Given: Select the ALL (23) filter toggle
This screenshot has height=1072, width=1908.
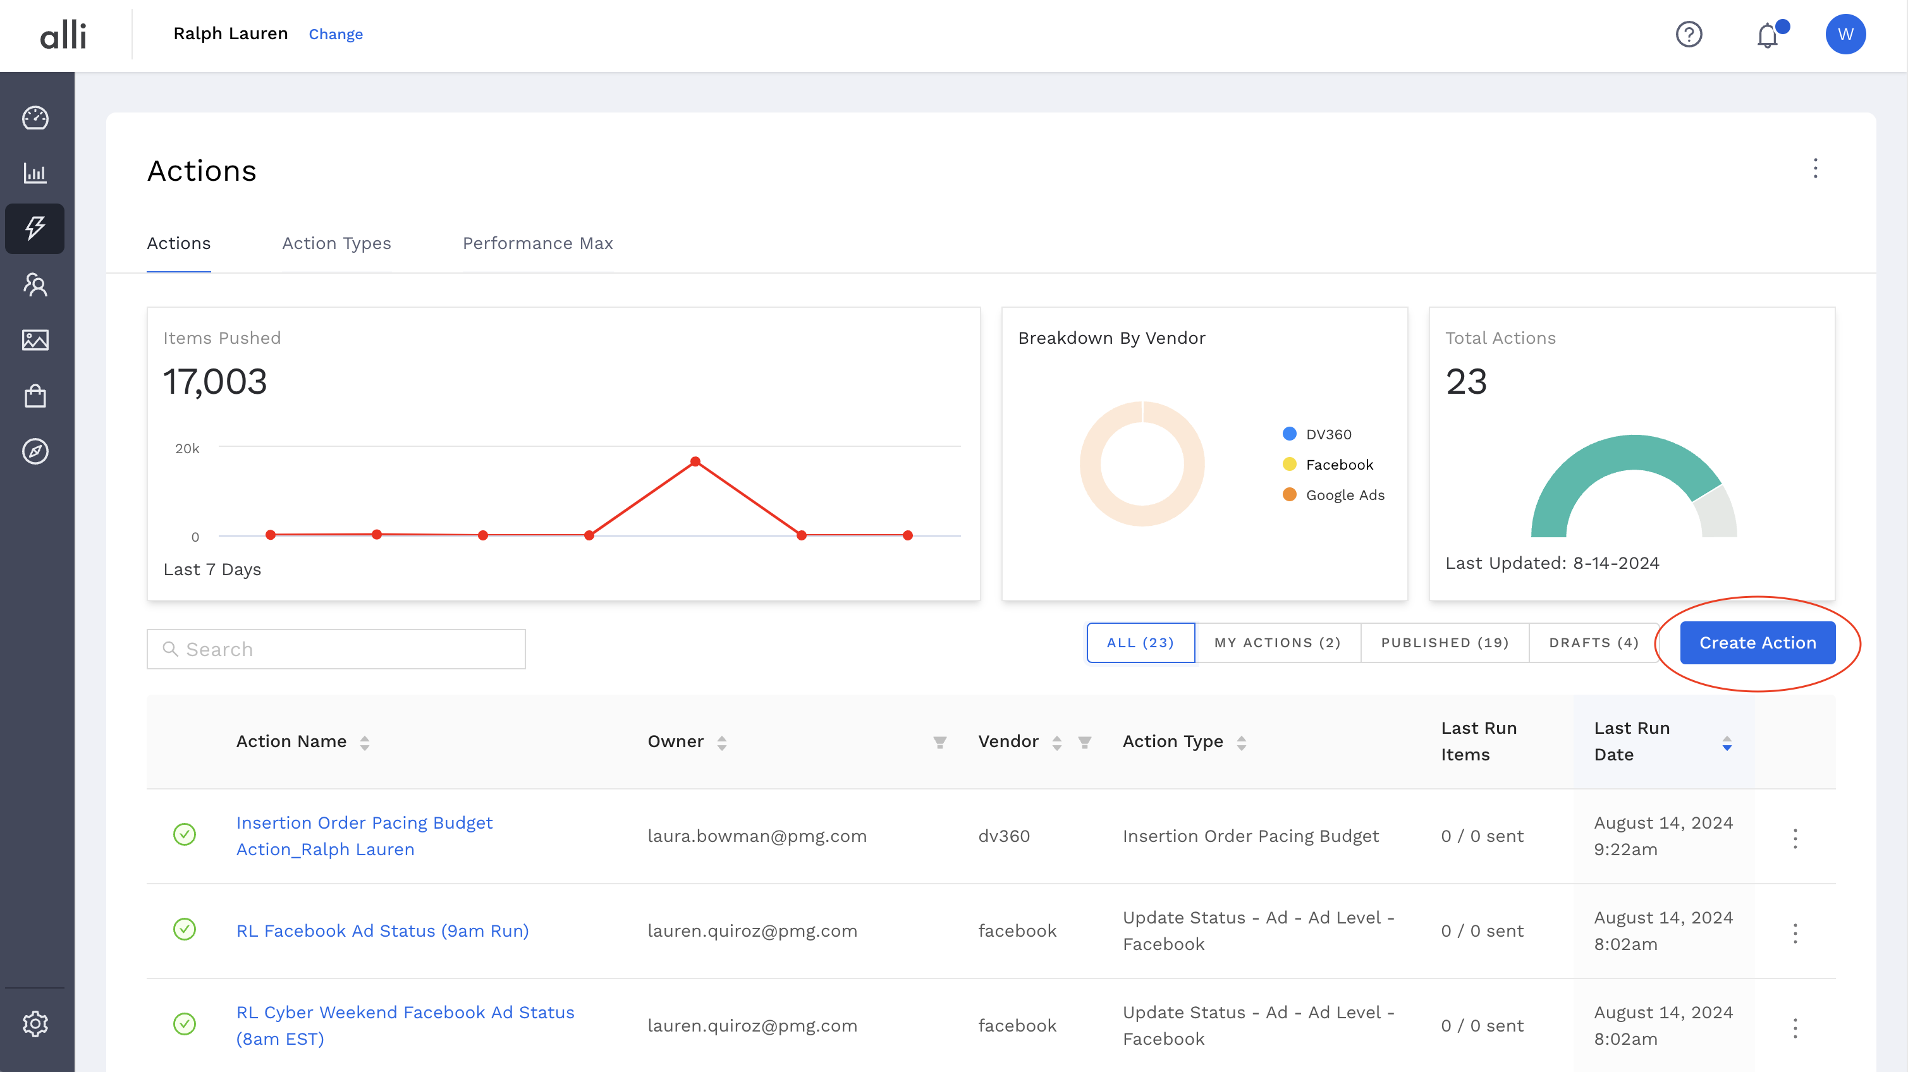Looking at the screenshot, I should 1140,643.
